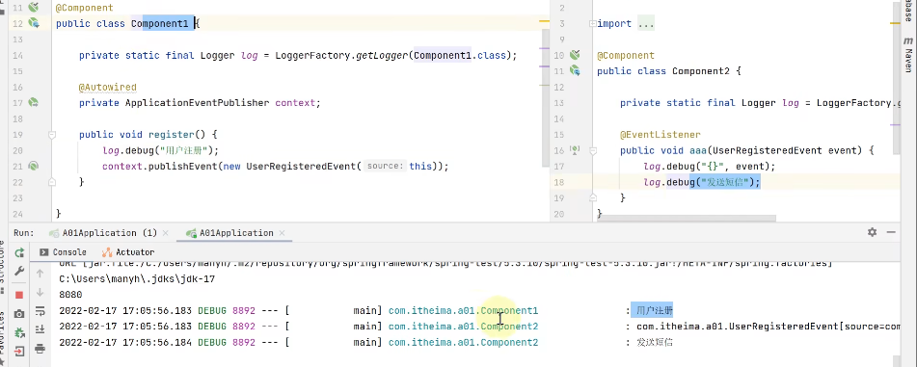The width and height of the screenshot is (917, 367).
Task: Click event listener gutter icon on line 16
Action: coord(575,150)
